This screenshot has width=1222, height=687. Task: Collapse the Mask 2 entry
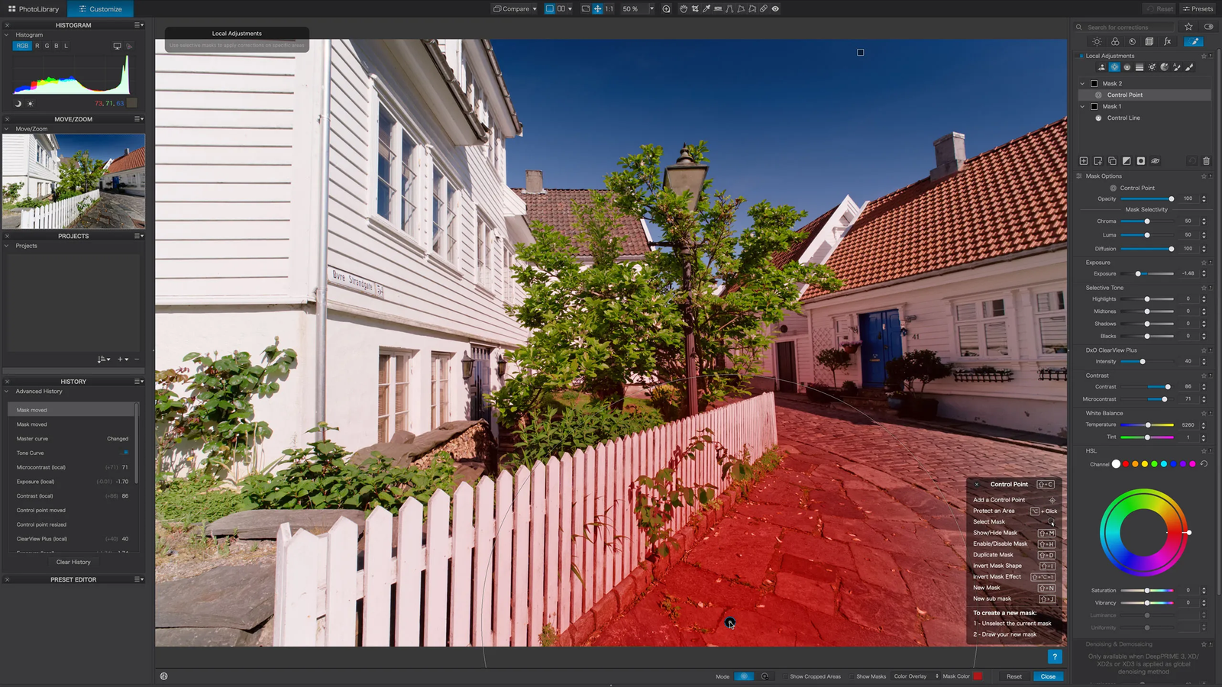pos(1082,83)
